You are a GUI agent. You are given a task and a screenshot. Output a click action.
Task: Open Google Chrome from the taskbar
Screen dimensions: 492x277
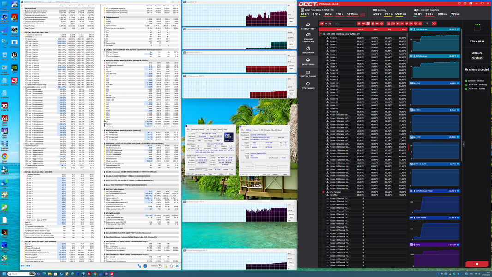pos(95,274)
